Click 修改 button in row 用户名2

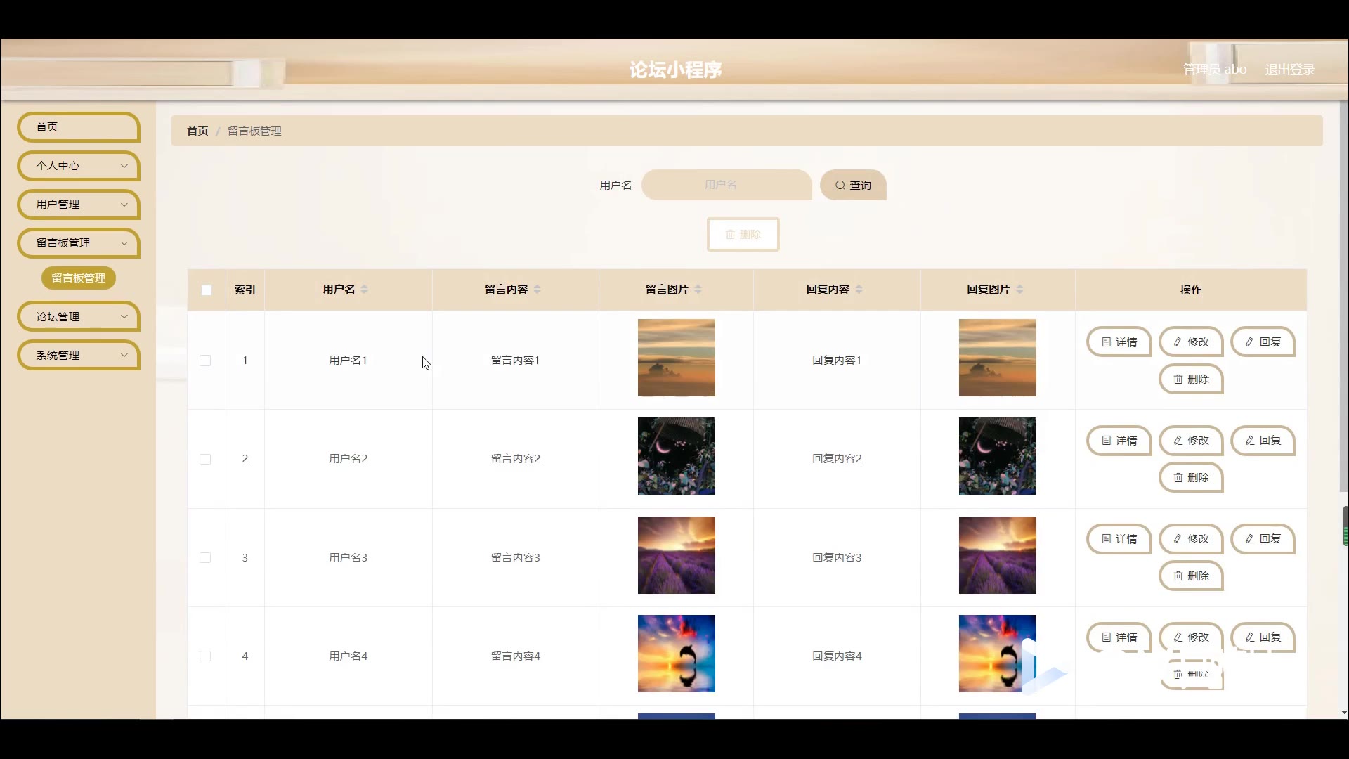[1191, 441]
